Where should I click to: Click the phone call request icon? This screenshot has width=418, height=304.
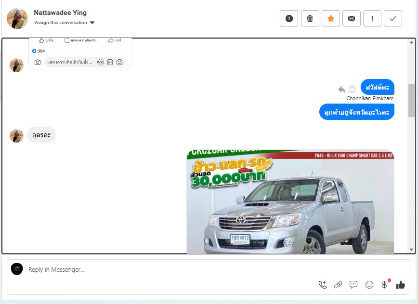tap(323, 285)
